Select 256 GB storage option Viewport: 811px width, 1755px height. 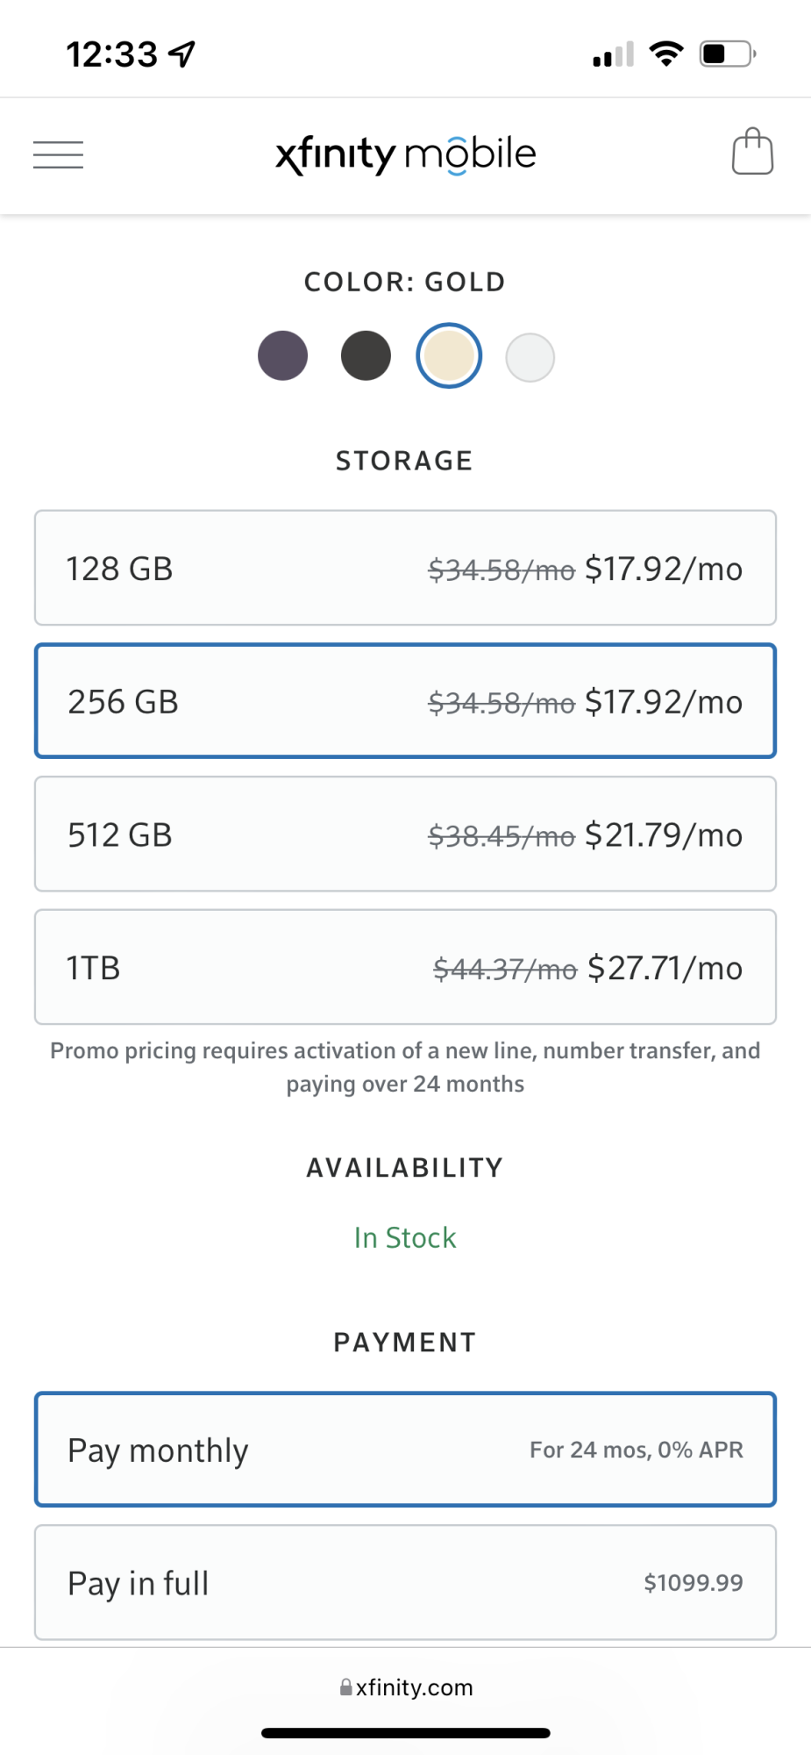405,701
